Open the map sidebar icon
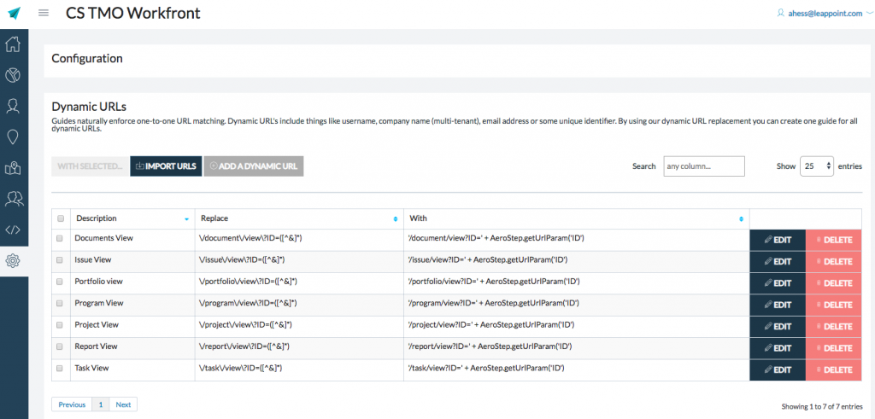This screenshot has width=875, height=419. click(x=14, y=168)
